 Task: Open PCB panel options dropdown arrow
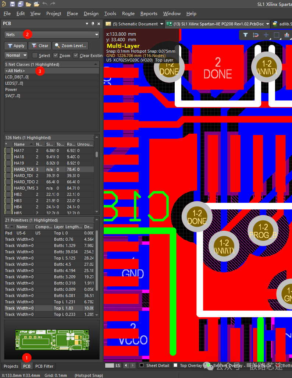point(87,24)
